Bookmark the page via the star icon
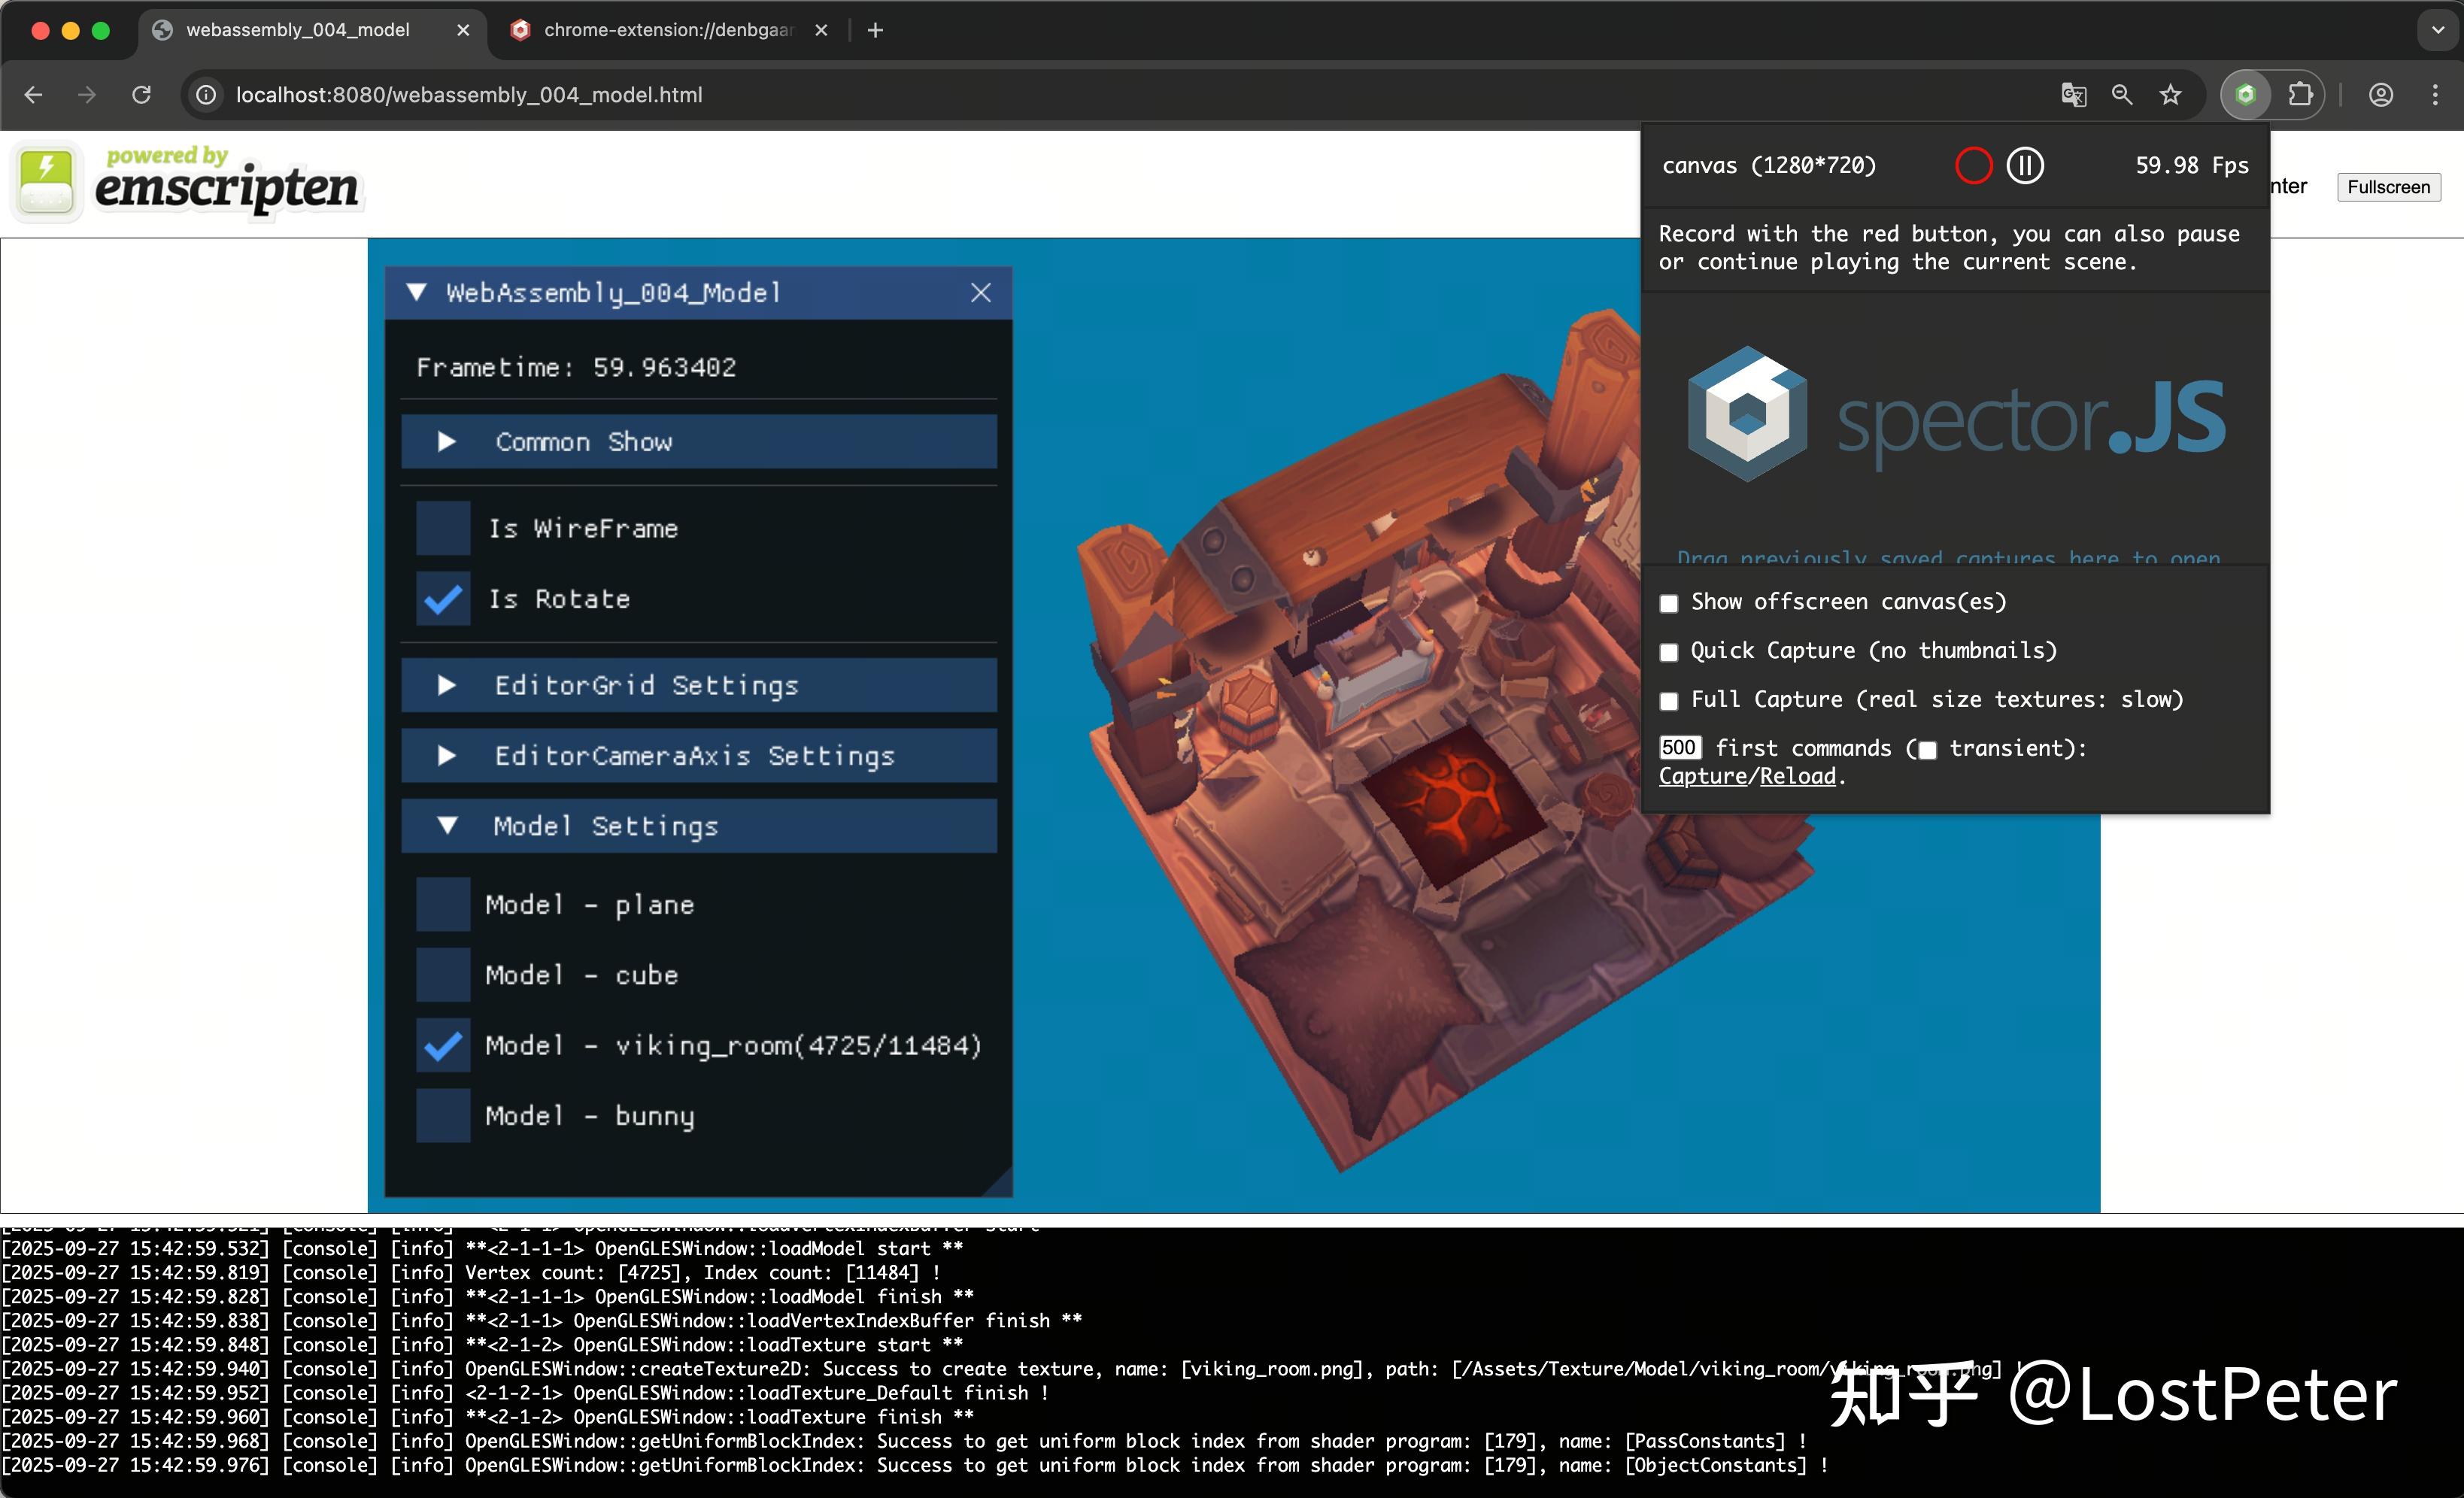2464x1498 pixels. pyautogui.click(x=2171, y=94)
